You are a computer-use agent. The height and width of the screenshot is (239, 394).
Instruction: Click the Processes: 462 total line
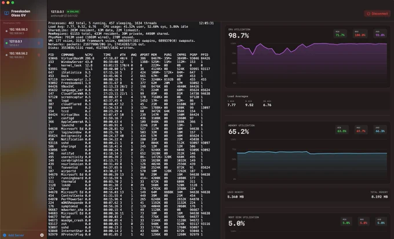[x=103, y=23]
